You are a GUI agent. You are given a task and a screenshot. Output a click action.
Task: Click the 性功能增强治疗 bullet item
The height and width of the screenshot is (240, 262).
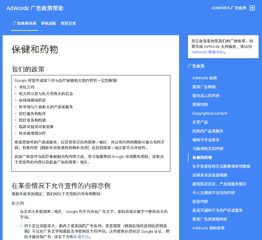[x=32, y=134]
